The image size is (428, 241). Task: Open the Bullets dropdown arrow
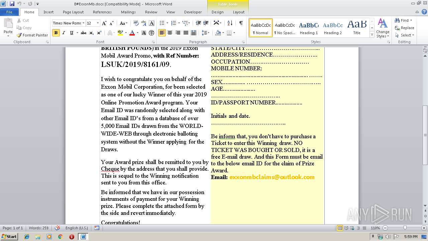click(167, 23)
